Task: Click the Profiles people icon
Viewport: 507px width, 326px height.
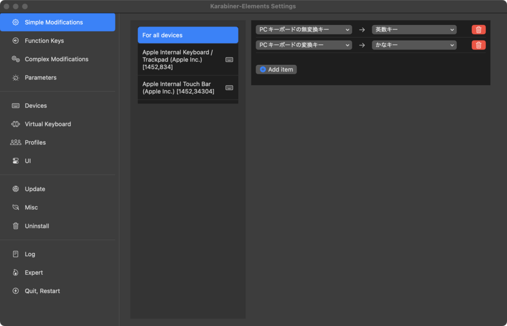Action: (16, 142)
